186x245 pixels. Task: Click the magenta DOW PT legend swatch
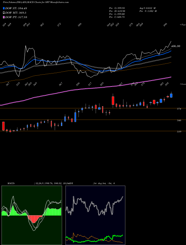coord(4,17)
